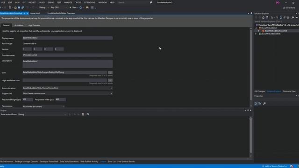Close the ExcelWebAddIn2Manifest tab
The image size is (299, 168).
point(27,14)
